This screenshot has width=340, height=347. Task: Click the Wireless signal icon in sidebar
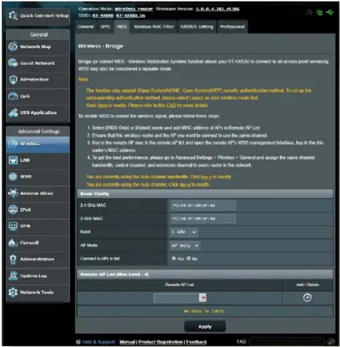tap(13, 144)
